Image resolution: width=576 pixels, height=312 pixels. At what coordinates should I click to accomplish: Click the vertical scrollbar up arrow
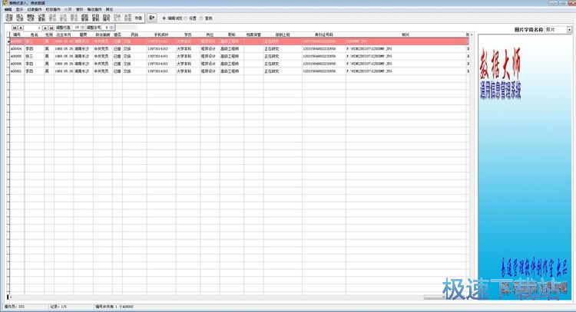click(472, 34)
